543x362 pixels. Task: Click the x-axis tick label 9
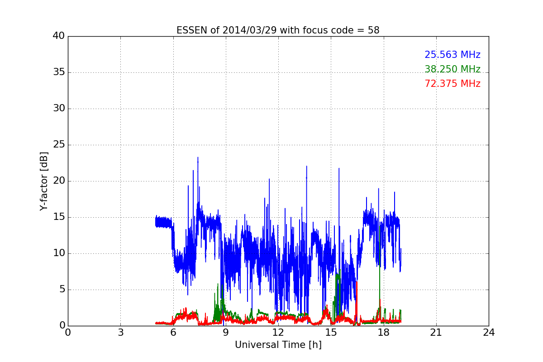[x=226, y=333]
